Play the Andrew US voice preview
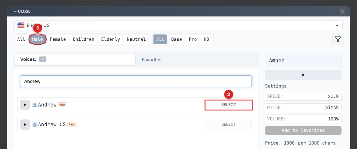Screen dimensions: 357x149 click(x=25, y=124)
